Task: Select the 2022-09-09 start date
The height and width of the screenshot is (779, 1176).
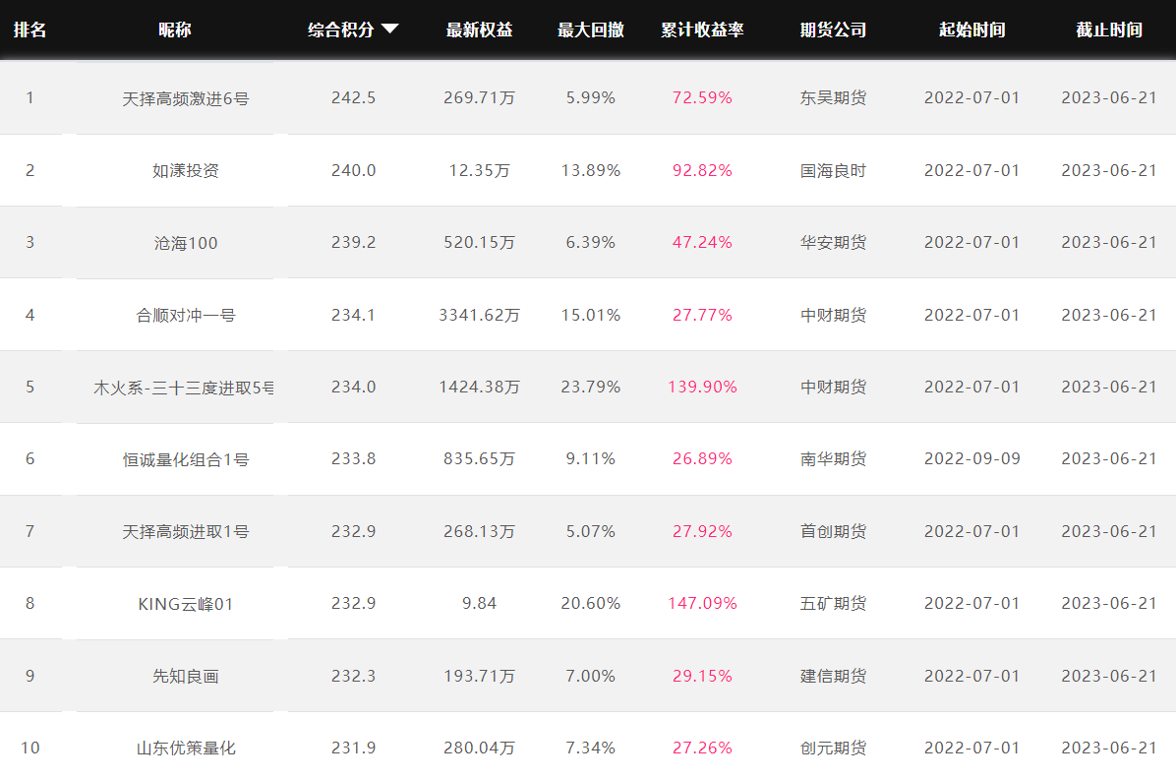Action: [972, 458]
